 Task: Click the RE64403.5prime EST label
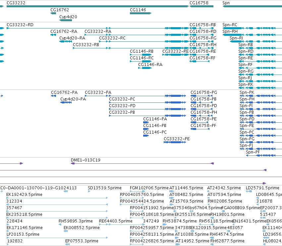[116, 221]
